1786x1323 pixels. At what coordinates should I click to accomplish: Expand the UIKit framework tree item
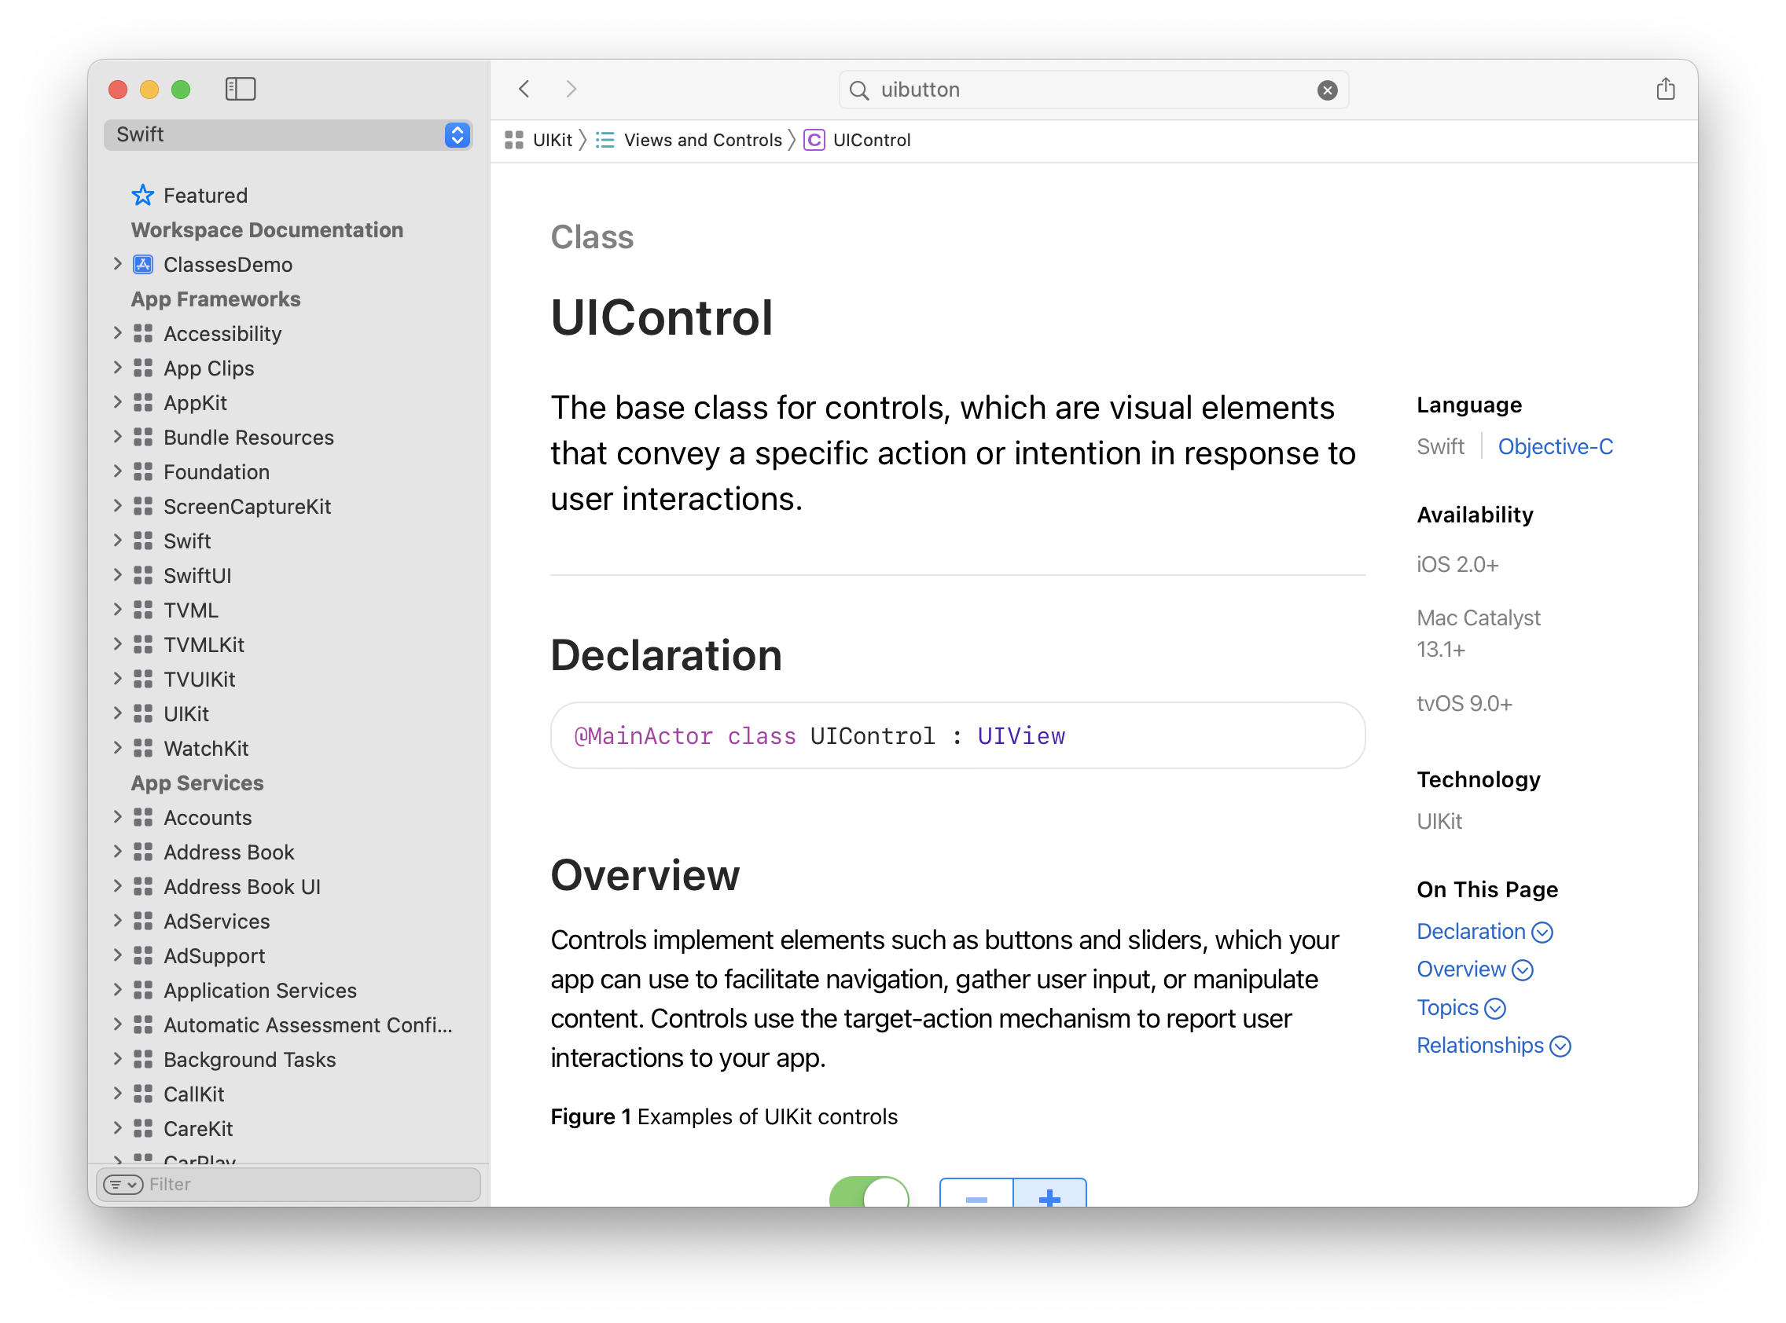(x=118, y=713)
